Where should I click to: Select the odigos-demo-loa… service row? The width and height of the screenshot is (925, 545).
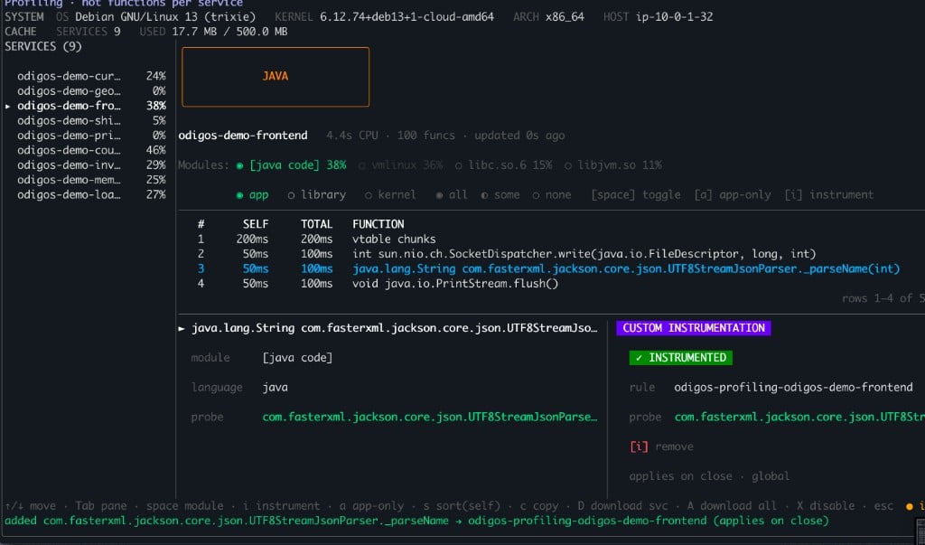coord(91,194)
